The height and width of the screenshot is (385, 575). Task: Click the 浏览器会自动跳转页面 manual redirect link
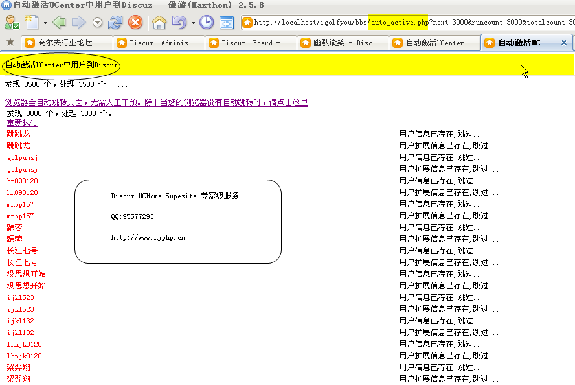tap(157, 102)
